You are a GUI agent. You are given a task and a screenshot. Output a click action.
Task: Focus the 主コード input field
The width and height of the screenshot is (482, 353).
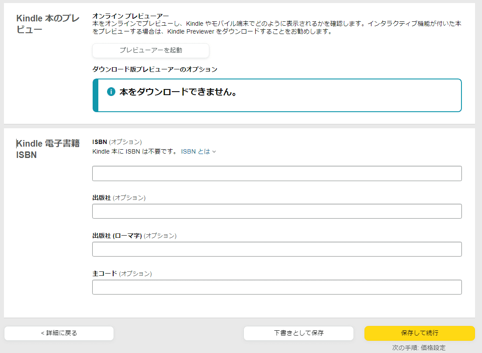[277, 287]
